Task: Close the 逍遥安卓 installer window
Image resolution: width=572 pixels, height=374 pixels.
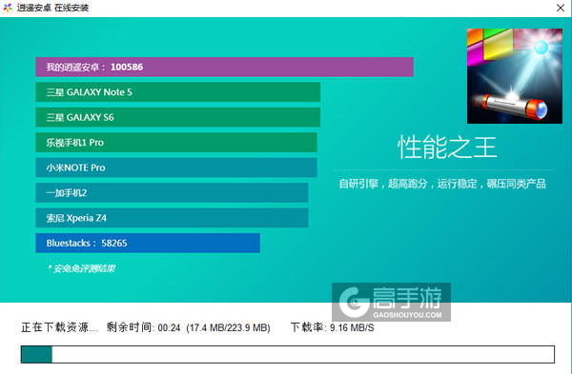Action: point(561,8)
